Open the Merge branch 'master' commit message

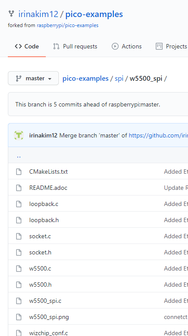pyautogui.click(x=93, y=135)
